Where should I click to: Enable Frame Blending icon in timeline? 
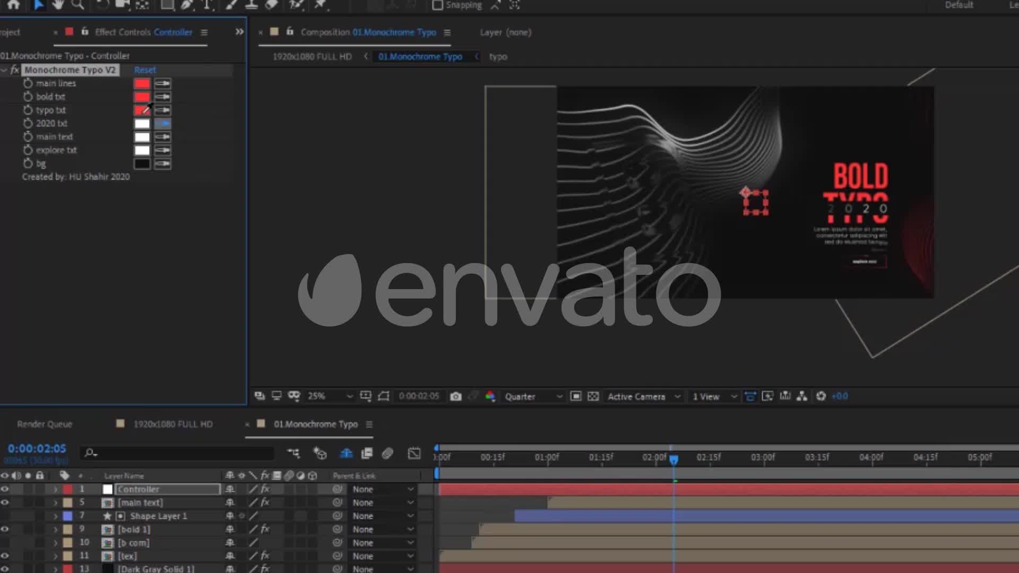tap(367, 453)
